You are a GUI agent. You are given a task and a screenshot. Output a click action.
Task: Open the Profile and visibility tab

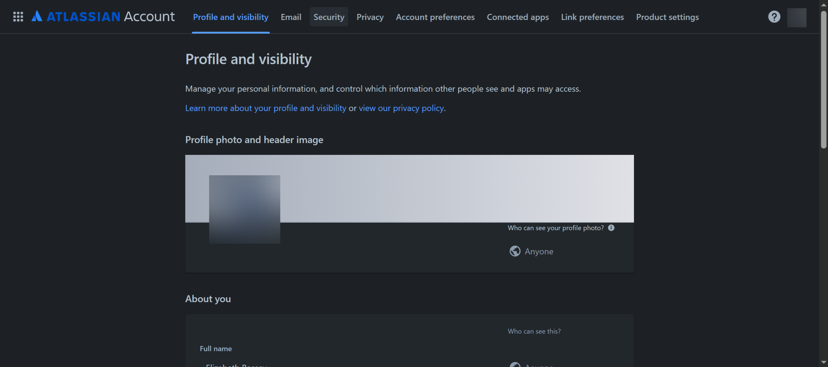coord(230,17)
